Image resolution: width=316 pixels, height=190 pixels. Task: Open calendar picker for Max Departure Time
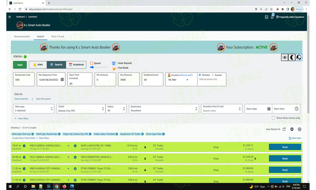point(62,79)
